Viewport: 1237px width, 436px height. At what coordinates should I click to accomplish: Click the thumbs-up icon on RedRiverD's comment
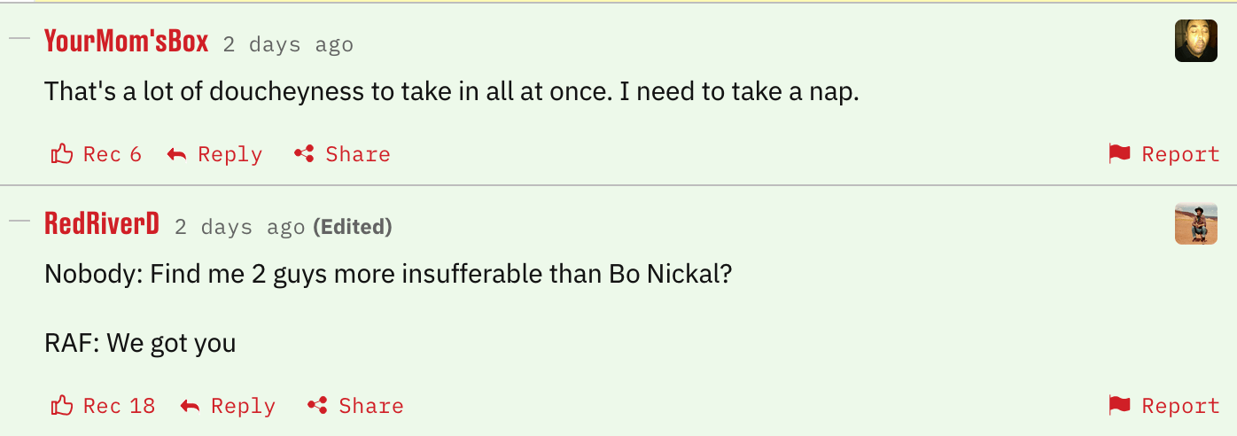62,406
